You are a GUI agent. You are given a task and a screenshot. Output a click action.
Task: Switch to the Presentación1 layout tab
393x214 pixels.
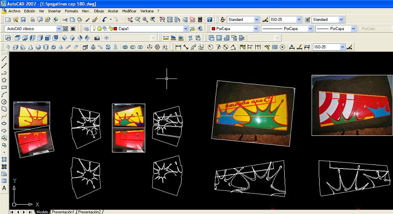[x=63, y=212]
